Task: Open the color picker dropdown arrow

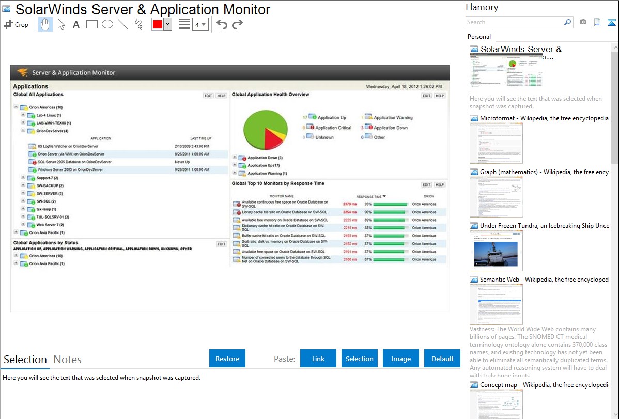Action: click(167, 24)
